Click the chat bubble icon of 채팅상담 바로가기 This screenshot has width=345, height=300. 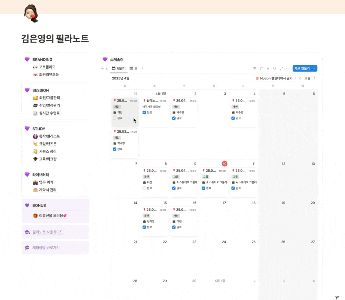point(27,248)
